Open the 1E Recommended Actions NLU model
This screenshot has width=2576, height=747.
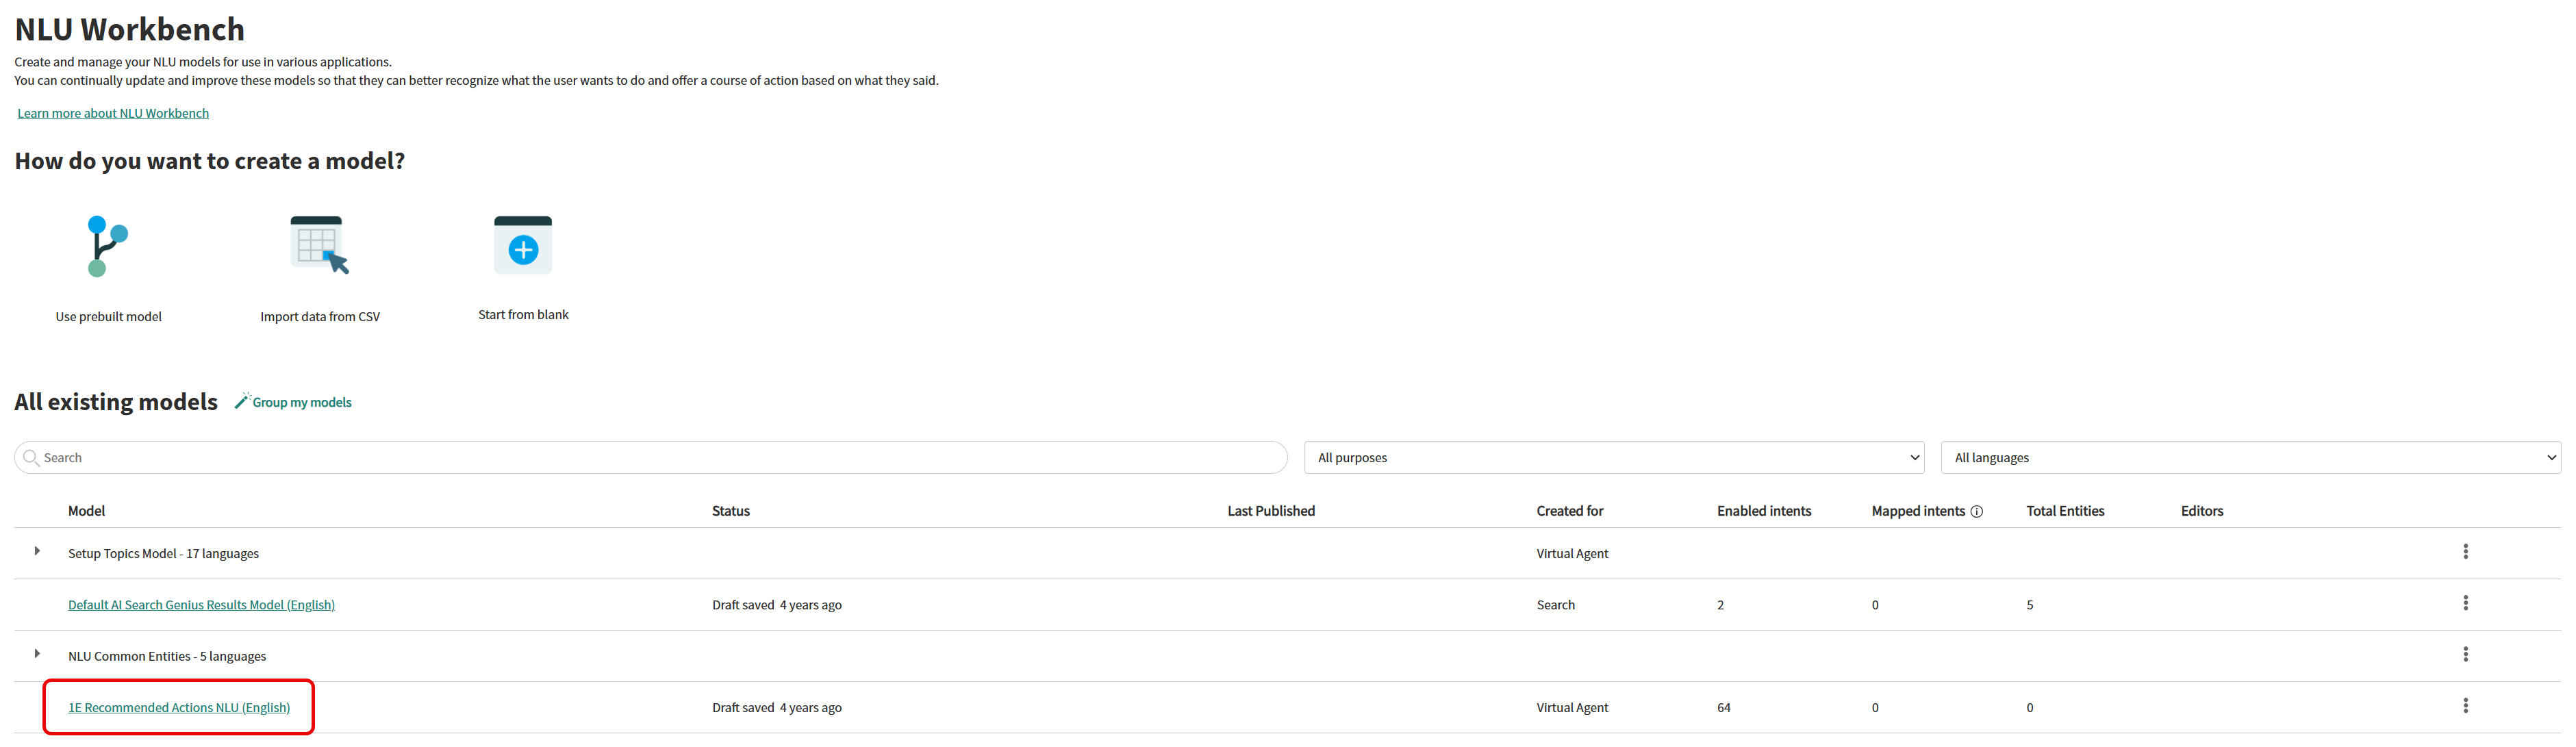tap(179, 708)
